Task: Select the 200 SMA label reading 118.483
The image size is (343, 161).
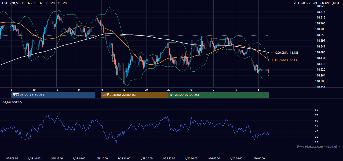Action: 285,53
